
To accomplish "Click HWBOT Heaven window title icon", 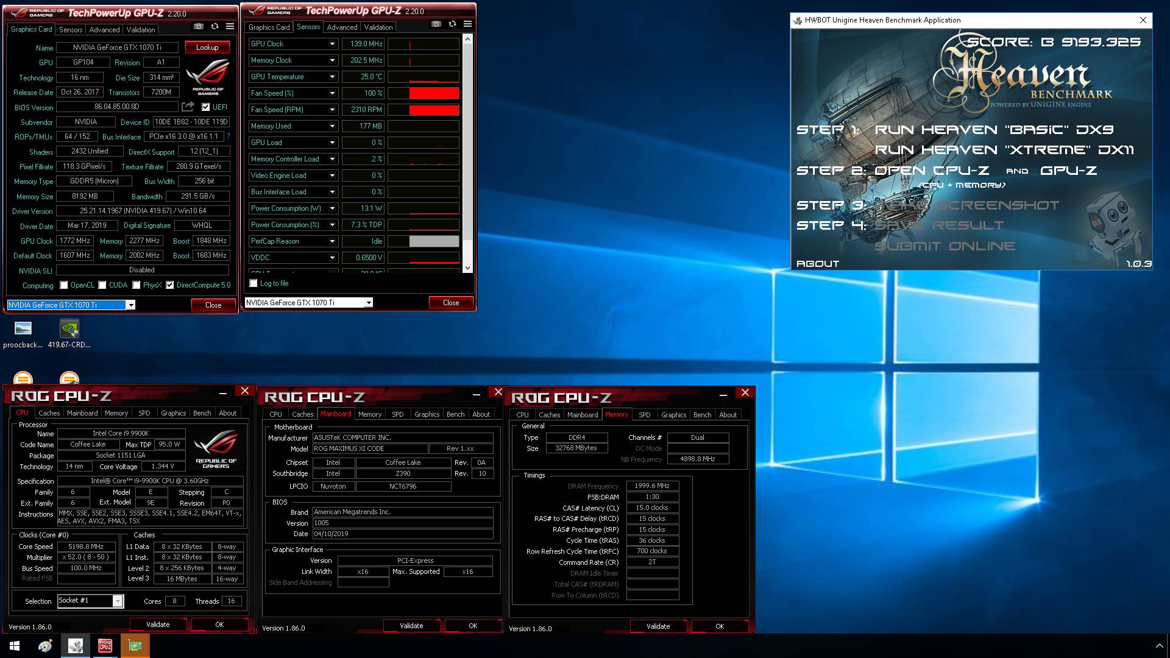I will 797,20.
